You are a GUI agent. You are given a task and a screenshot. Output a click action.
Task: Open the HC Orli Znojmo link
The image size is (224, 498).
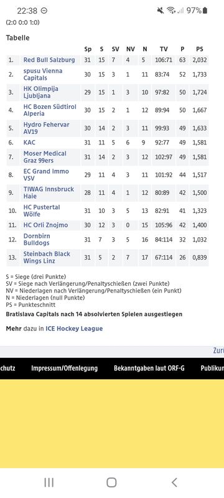coord(45,225)
